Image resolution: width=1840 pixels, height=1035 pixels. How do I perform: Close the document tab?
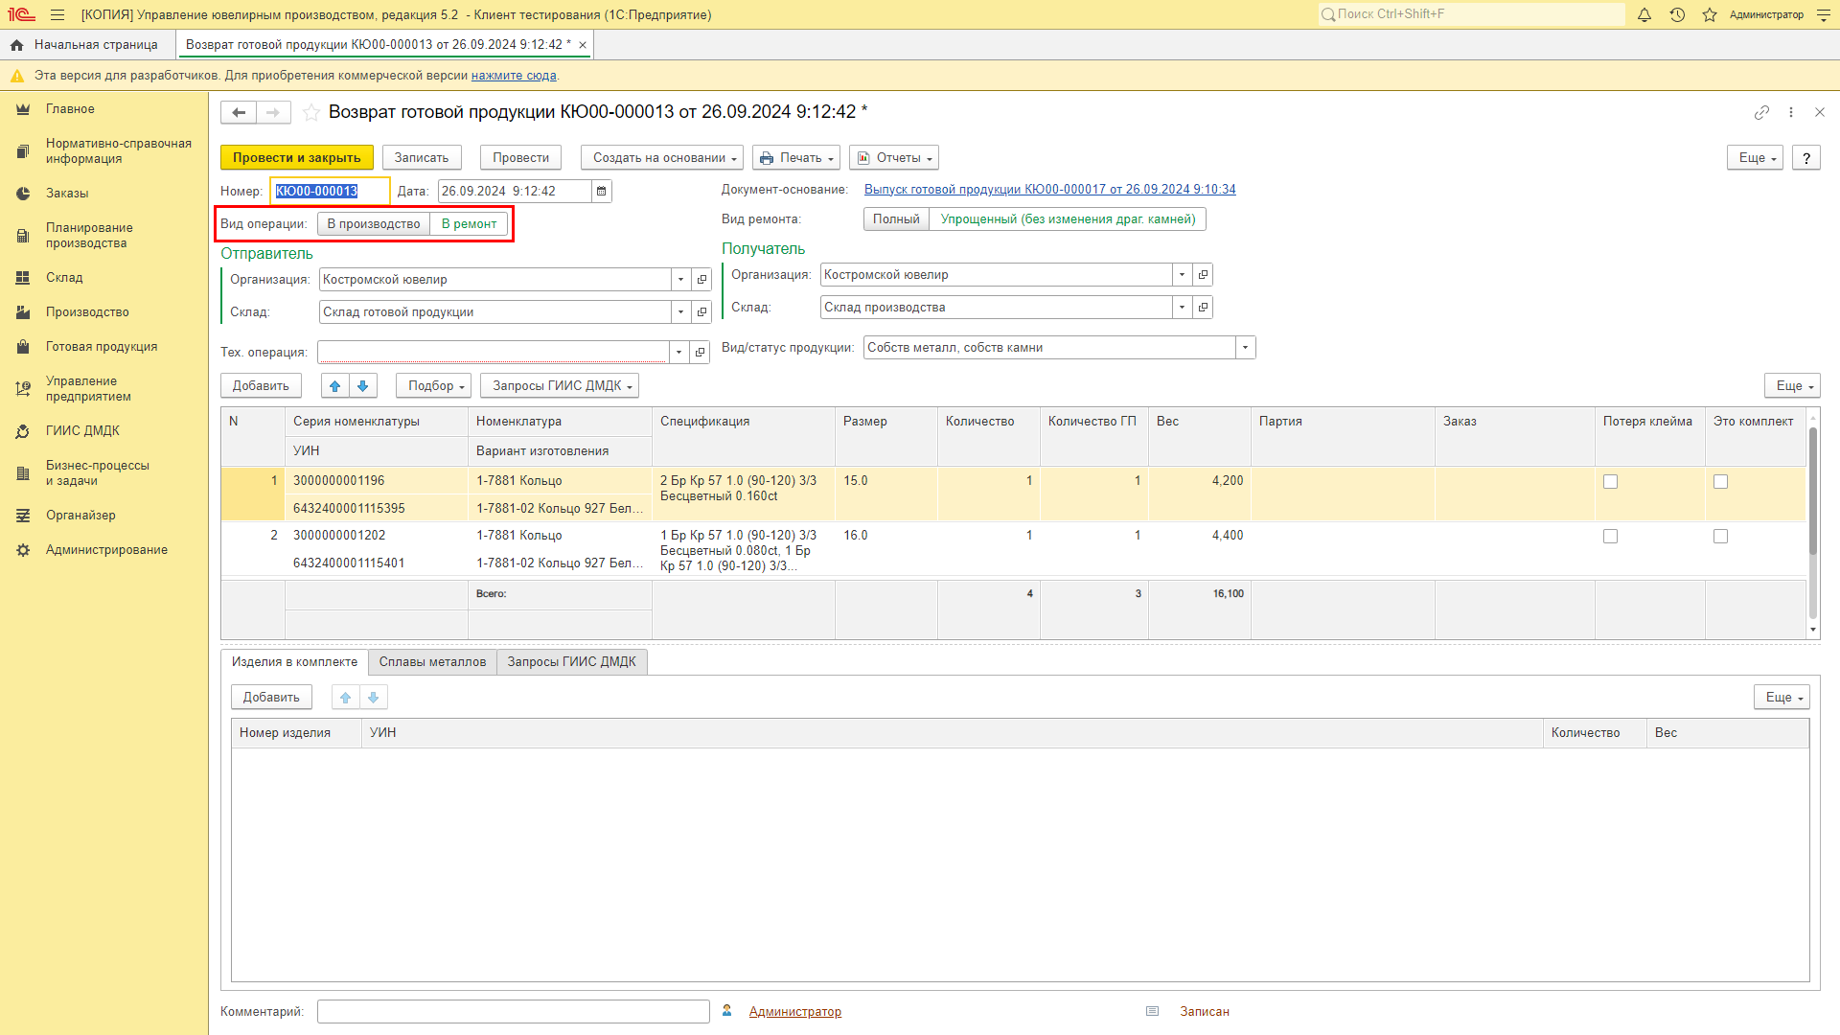click(583, 45)
